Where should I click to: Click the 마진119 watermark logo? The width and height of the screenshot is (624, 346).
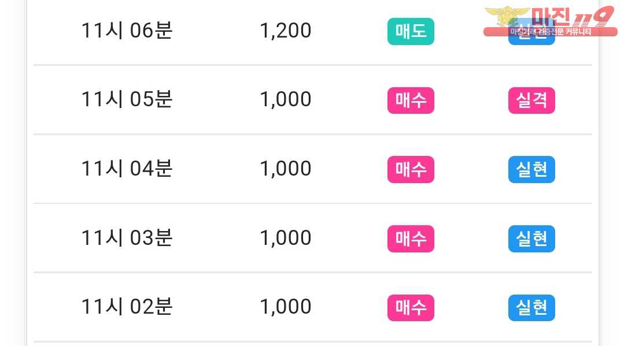click(x=551, y=21)
